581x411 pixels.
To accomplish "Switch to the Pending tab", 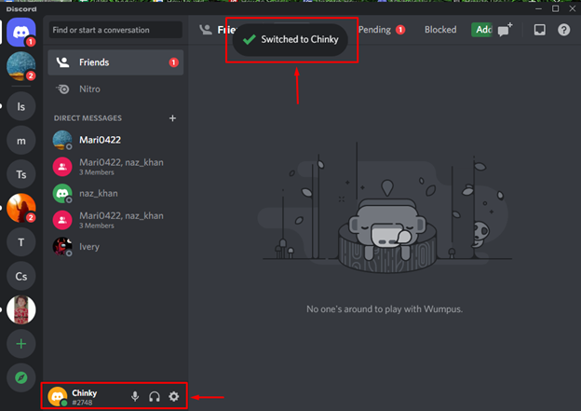I will [x=382, y=30].
